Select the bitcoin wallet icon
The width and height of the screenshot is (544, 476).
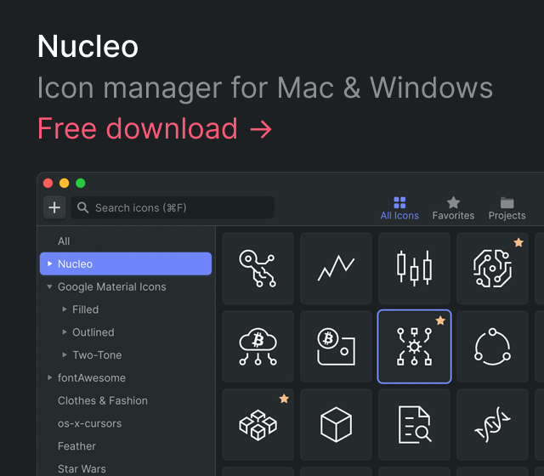336,347
